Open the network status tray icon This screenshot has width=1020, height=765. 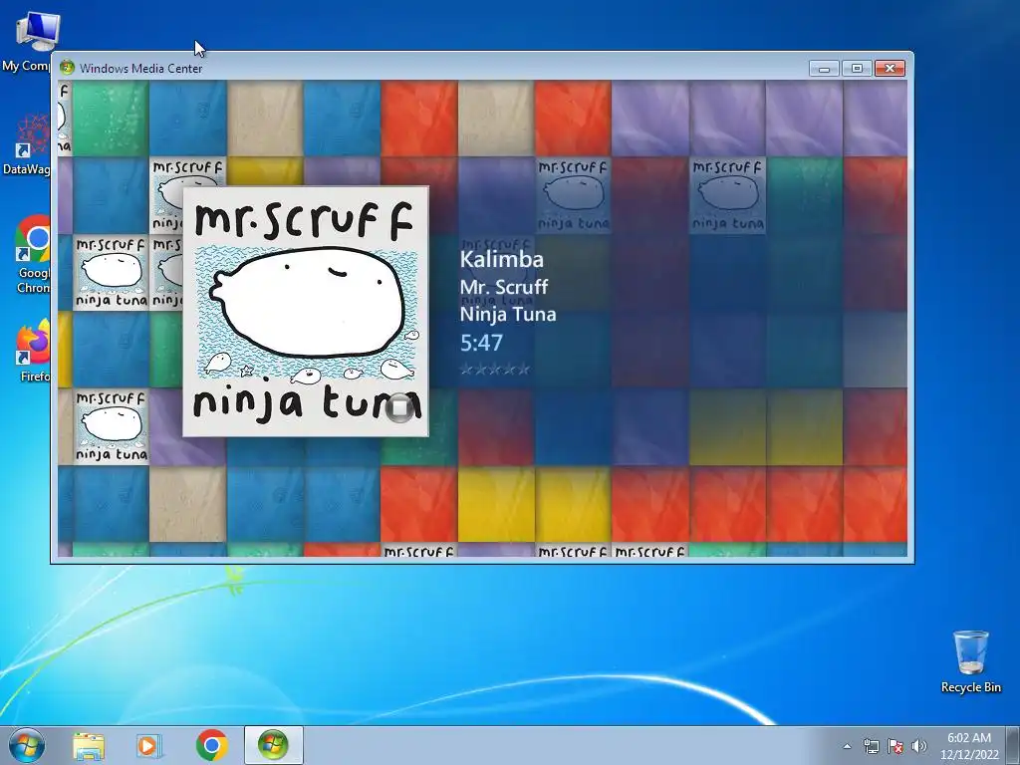(x=871, y=746)
